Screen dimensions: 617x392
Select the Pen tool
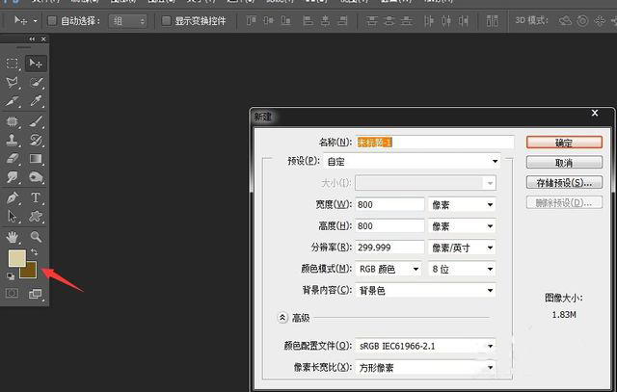pyautogui.click(x=13, y=197)
